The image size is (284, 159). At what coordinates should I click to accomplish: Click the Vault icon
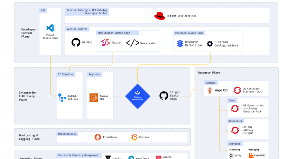click(108, 157)
